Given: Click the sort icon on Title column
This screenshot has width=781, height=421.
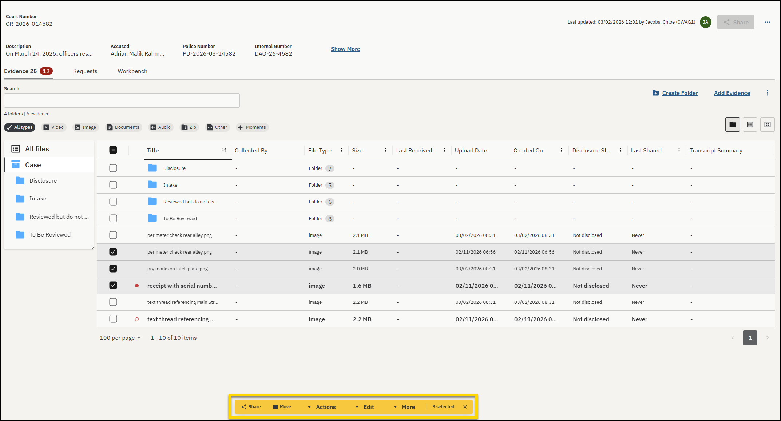Looking at the screenshot, I should tap(225, 150).
